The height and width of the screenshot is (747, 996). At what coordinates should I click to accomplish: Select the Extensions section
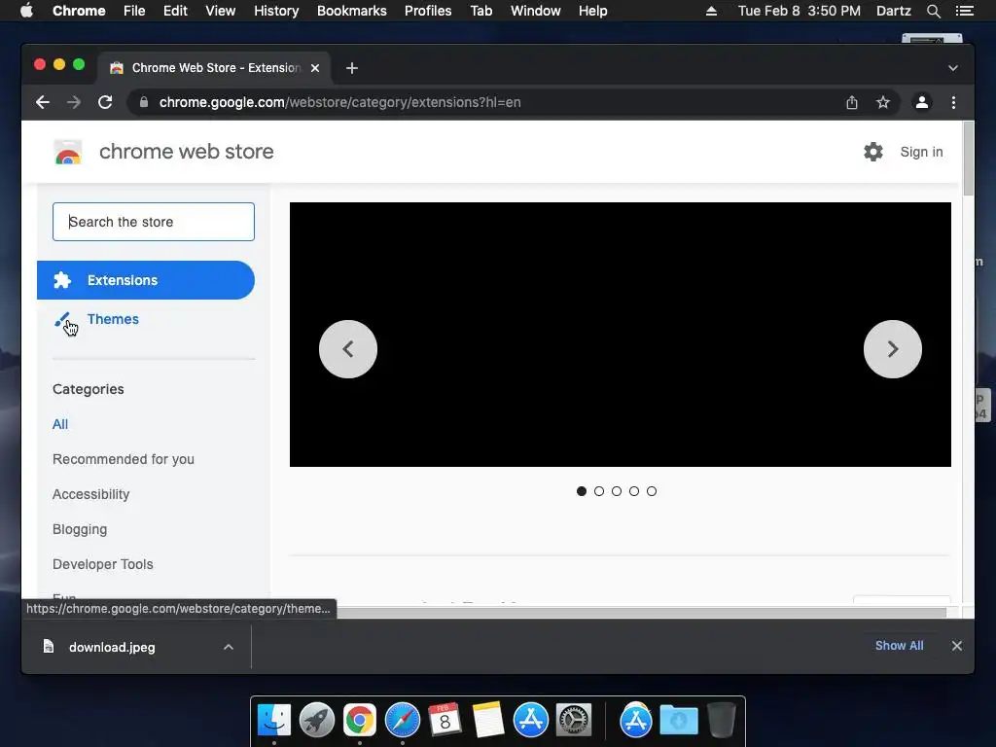pos(146,280)
